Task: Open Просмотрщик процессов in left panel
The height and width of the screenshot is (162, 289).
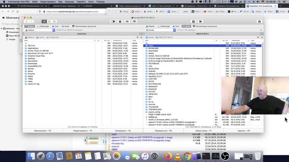Action: [x=84, y=26]
